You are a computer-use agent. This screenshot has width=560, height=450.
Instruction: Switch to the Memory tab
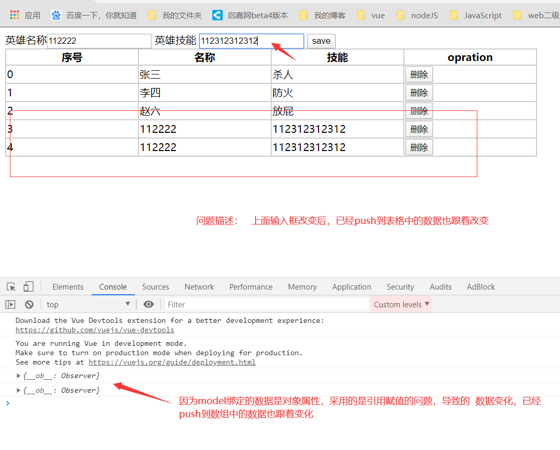coord(302,286)
